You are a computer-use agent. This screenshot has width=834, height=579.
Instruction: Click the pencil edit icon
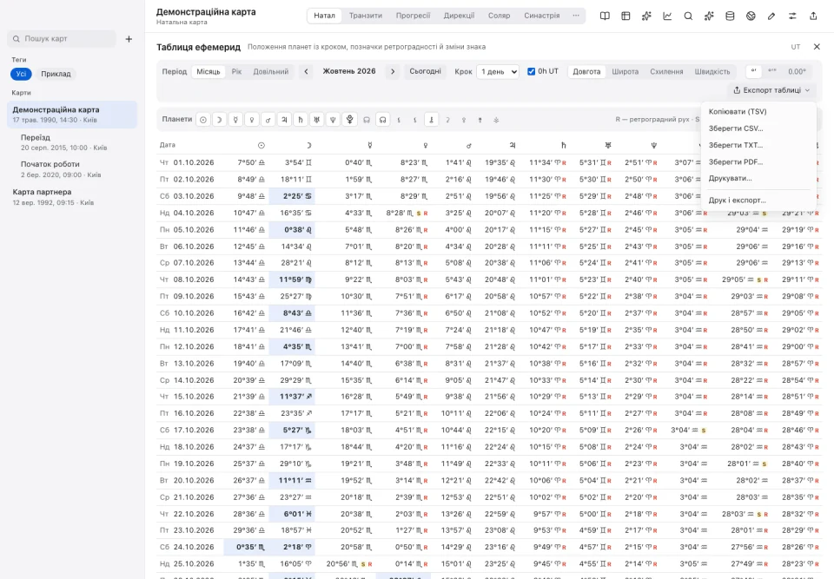pyautogui.click(x=771, y=16)
